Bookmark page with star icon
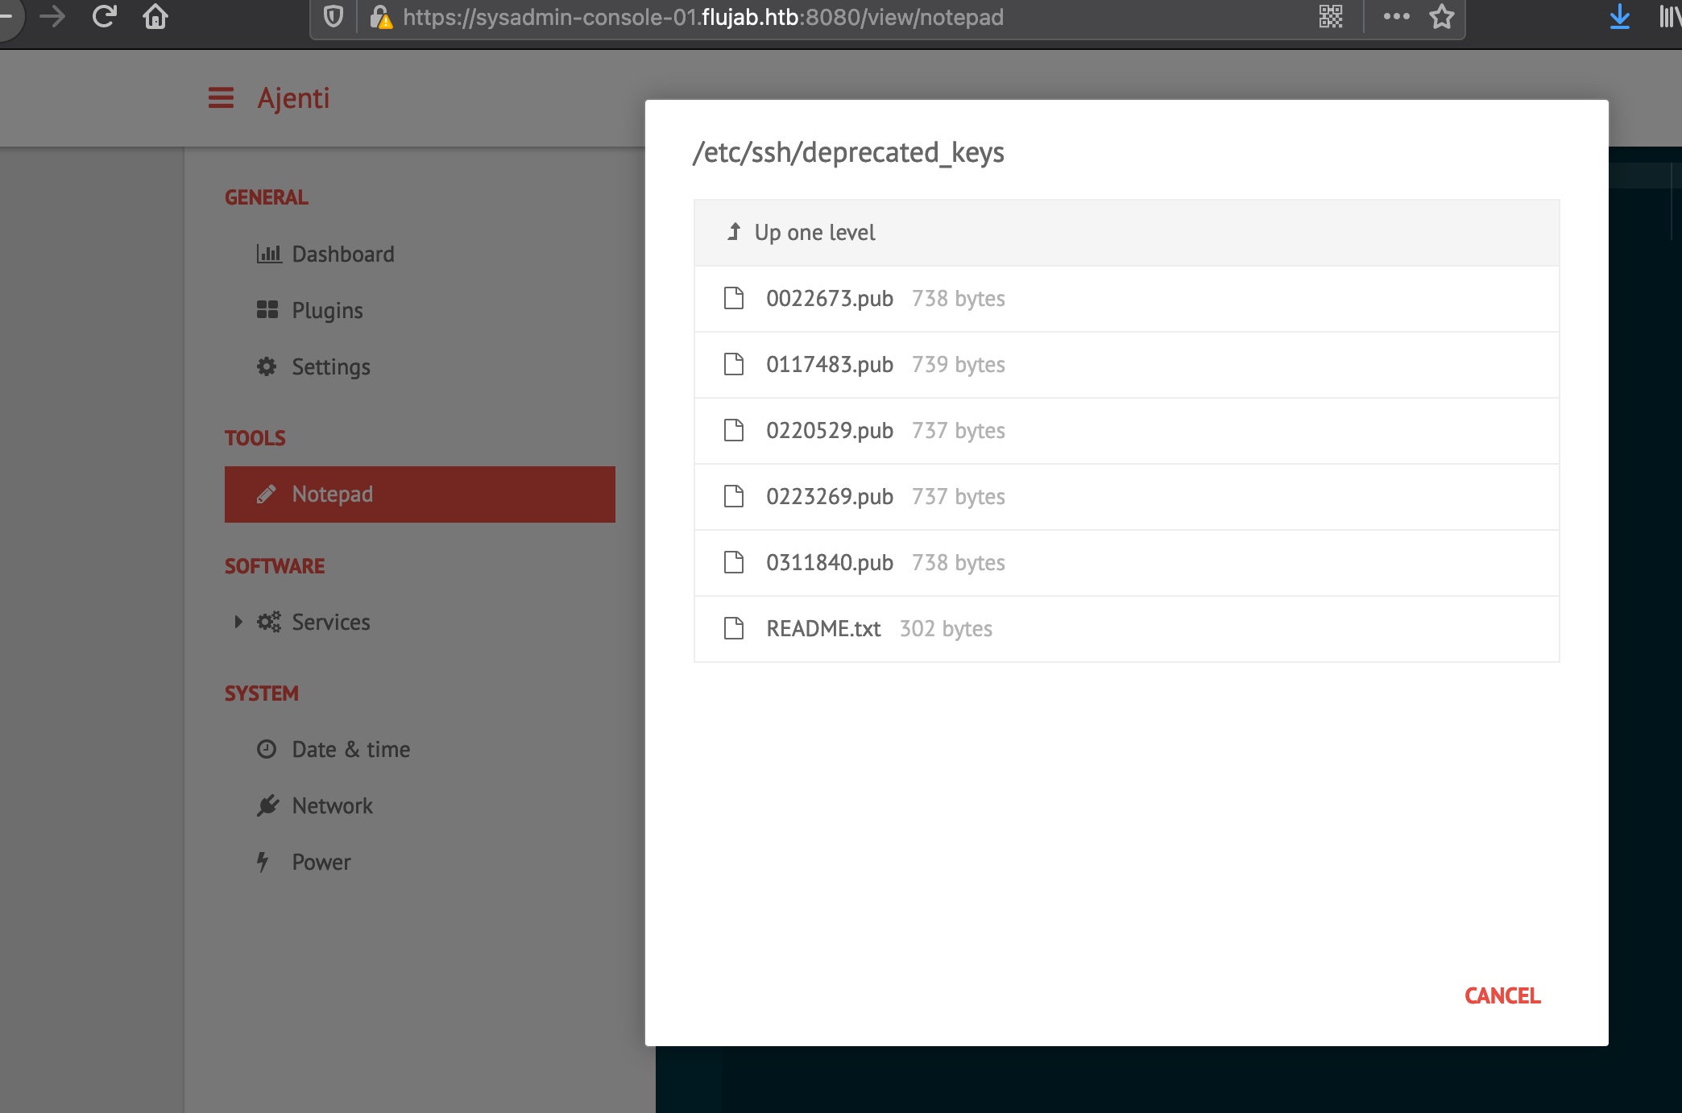This screenshot has height=1113, width=1682. [x=1442, y=16]
